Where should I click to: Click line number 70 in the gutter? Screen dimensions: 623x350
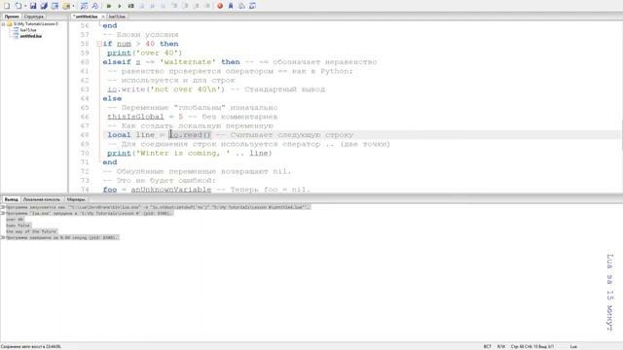click(85, 154)
